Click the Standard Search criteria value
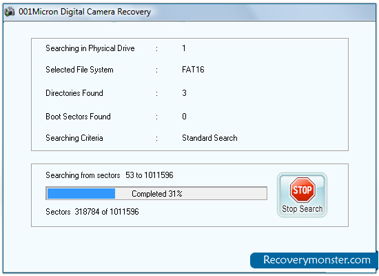This screenshot has height=276, width=379. 209,138
